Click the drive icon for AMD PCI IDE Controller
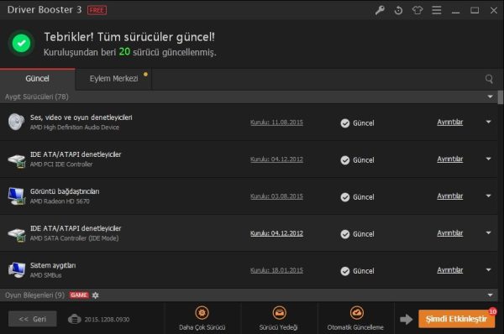 (17, 160)
